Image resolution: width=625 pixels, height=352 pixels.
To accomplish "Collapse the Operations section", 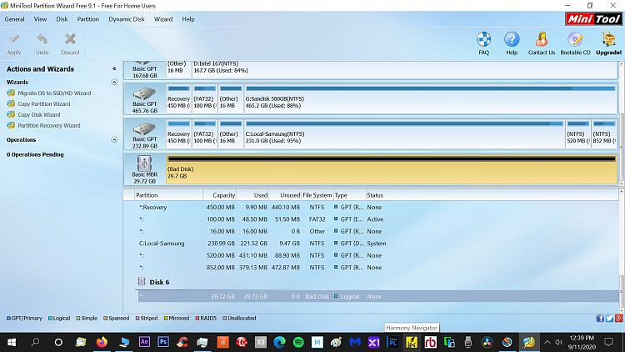I will [114, 139].
